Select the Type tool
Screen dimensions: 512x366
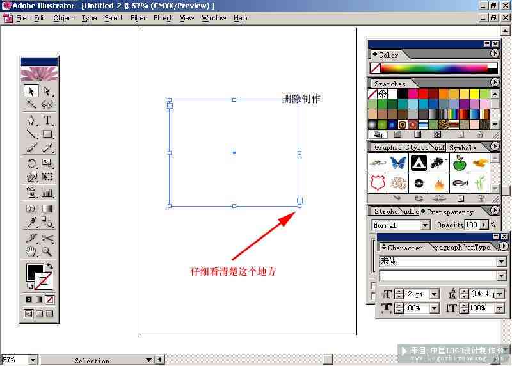point(47,120)
